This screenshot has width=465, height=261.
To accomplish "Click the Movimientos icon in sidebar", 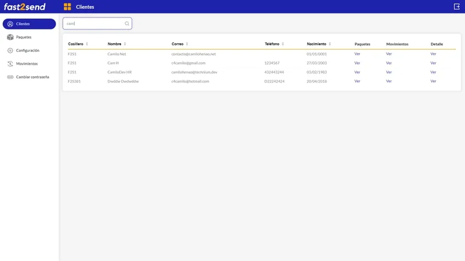I will point(10,64).
